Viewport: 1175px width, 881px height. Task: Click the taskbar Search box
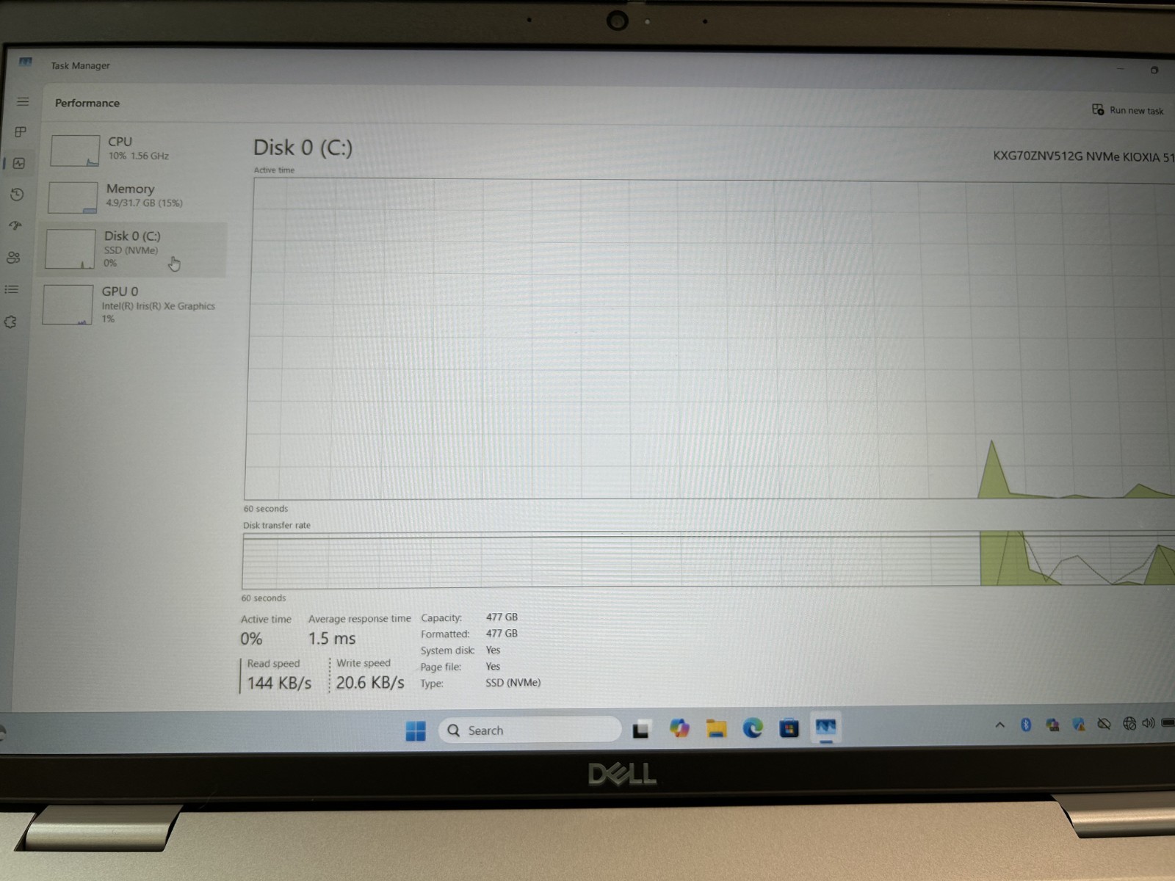click(x=529, y=730)
